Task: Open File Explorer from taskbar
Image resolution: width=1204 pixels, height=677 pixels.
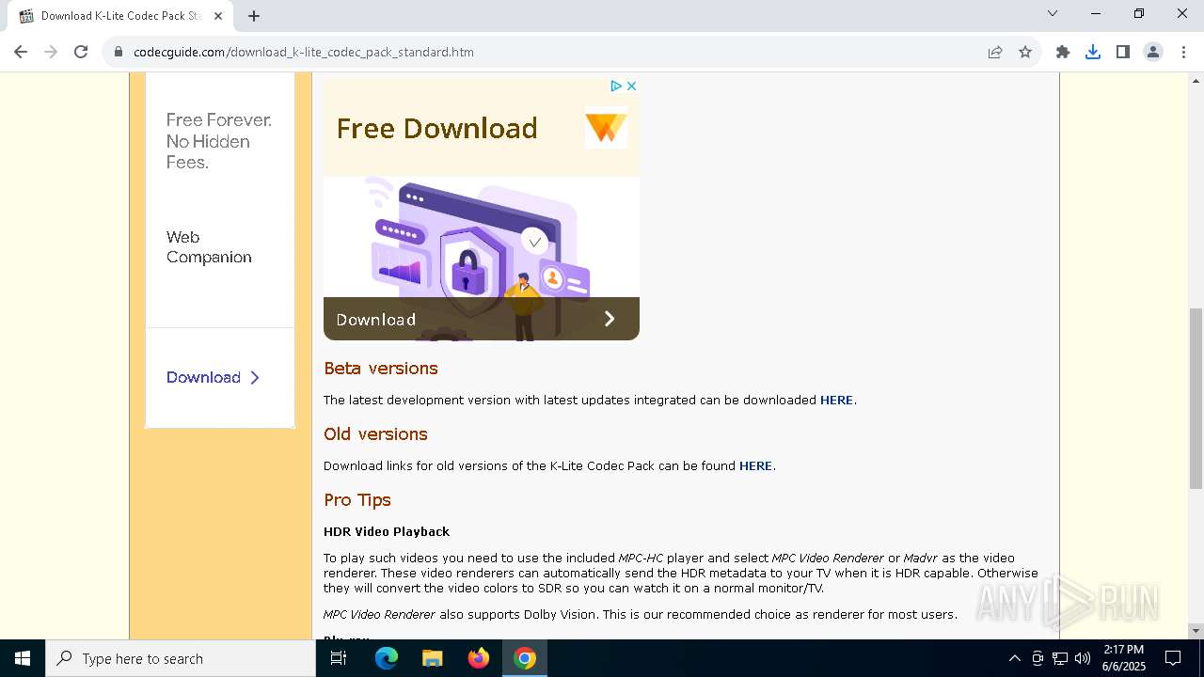Action: pos(433,658)
